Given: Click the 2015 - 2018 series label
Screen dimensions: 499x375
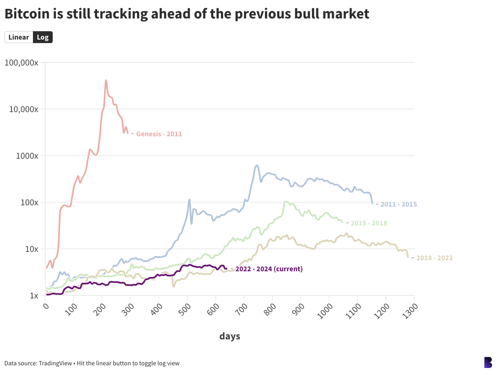Looking at the screenshot, I should tap(369, 223).
